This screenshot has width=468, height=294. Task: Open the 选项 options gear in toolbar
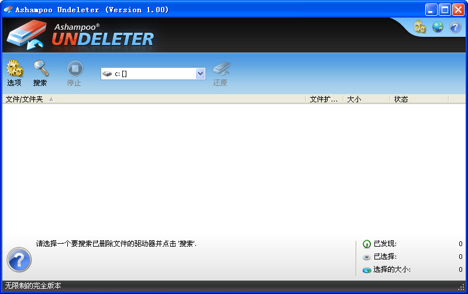point(15,70)
